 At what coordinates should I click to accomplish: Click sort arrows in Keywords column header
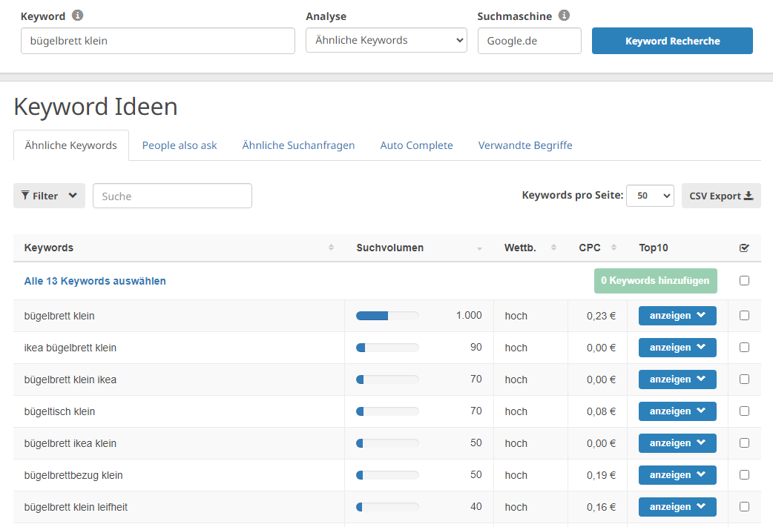[x=331, y=248]
